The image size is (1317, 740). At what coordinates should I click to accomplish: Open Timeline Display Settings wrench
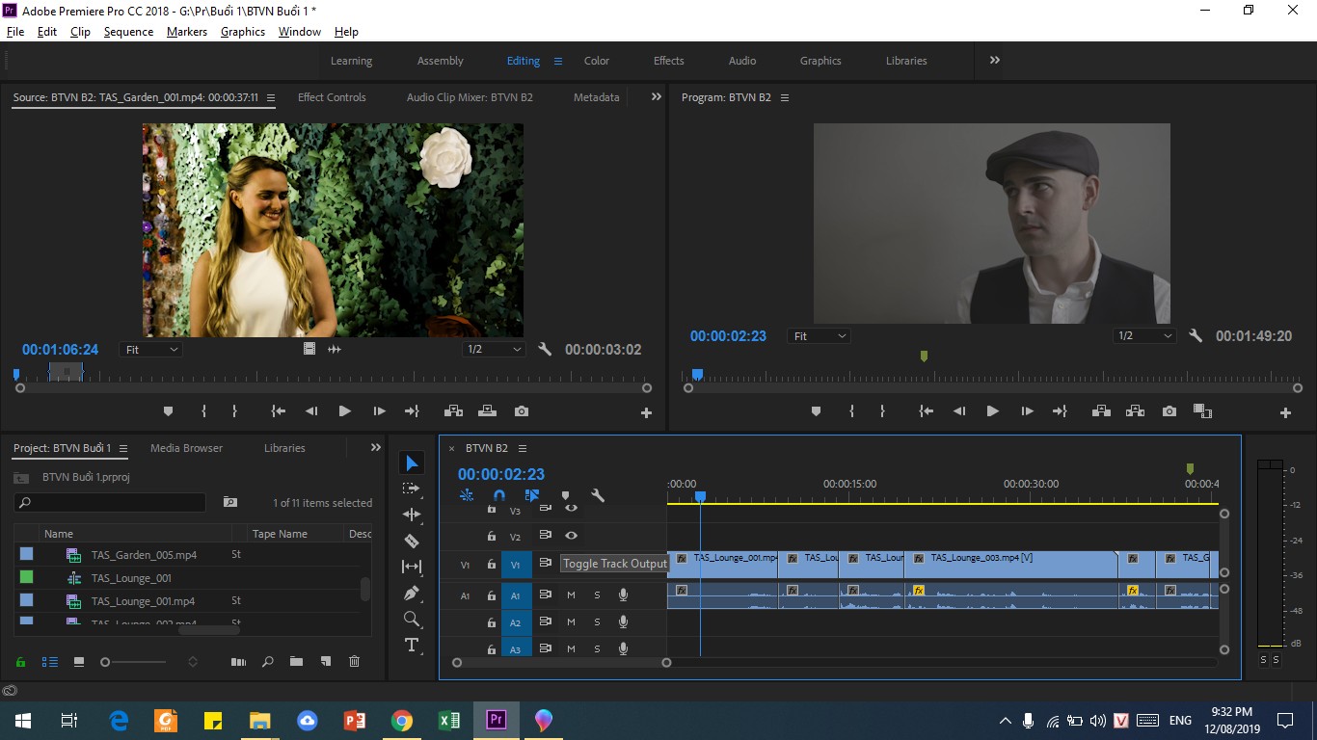(598, 496)
